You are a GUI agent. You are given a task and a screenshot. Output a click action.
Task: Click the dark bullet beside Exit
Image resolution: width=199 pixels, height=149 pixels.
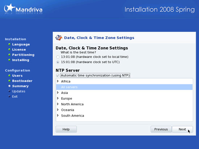click(x=9, y=96)
